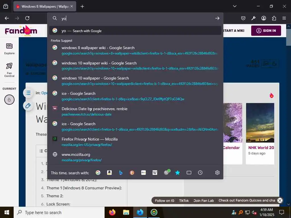This screenshot has width=291, height=218.
Task: Click 'Check out Fandom Quizzes' link
Action: (x=247, y=200)
